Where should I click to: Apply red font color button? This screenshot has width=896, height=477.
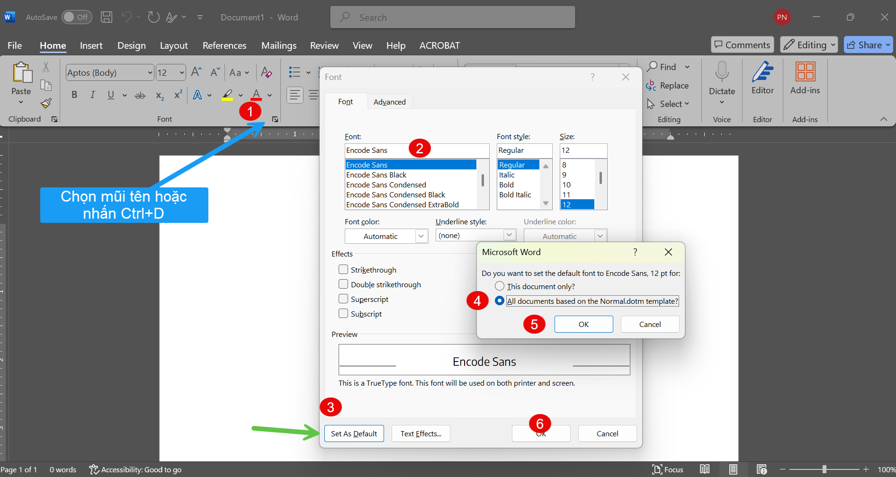coord(257,95)
